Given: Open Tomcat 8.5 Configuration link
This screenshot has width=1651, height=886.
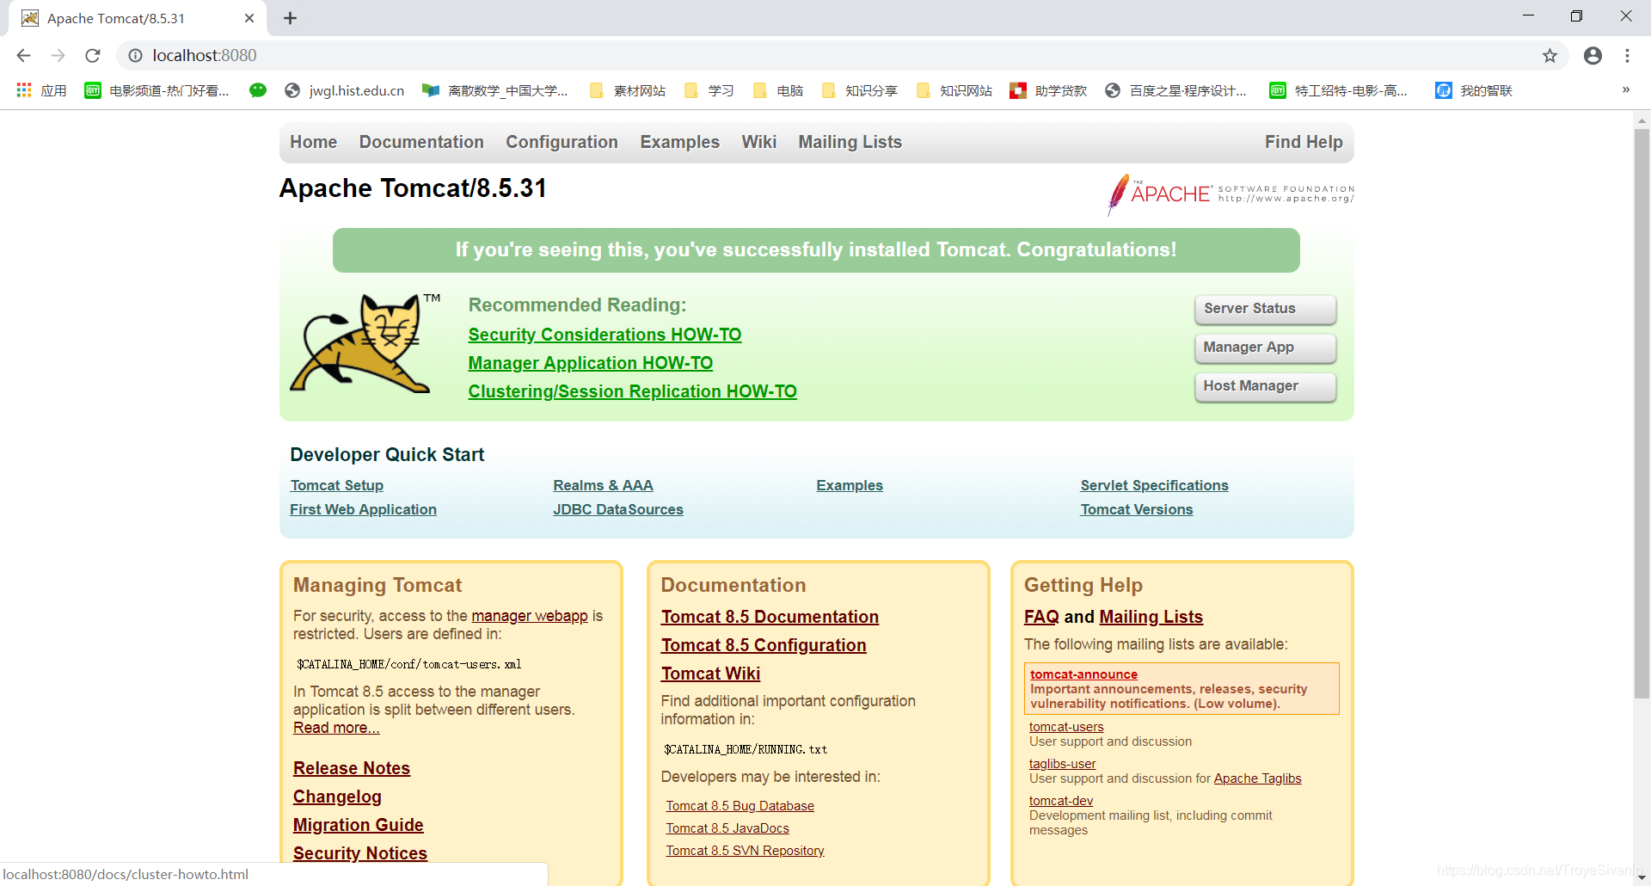Looking at the screenshot, I should (x=764, y=645).
